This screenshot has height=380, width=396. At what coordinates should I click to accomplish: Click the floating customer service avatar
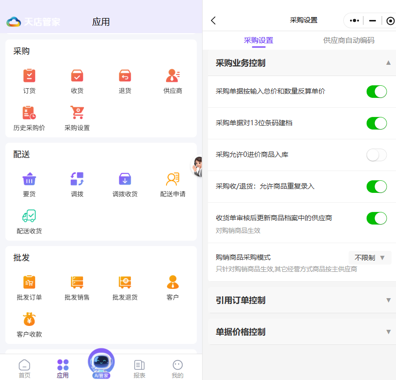coord(197,167)
